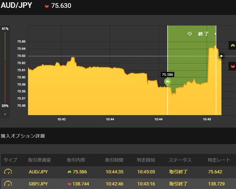Viewport: 236px width, 189px height.
Task: Click the 75.586 entry price label on chart
Action: [x=168, y=75]
